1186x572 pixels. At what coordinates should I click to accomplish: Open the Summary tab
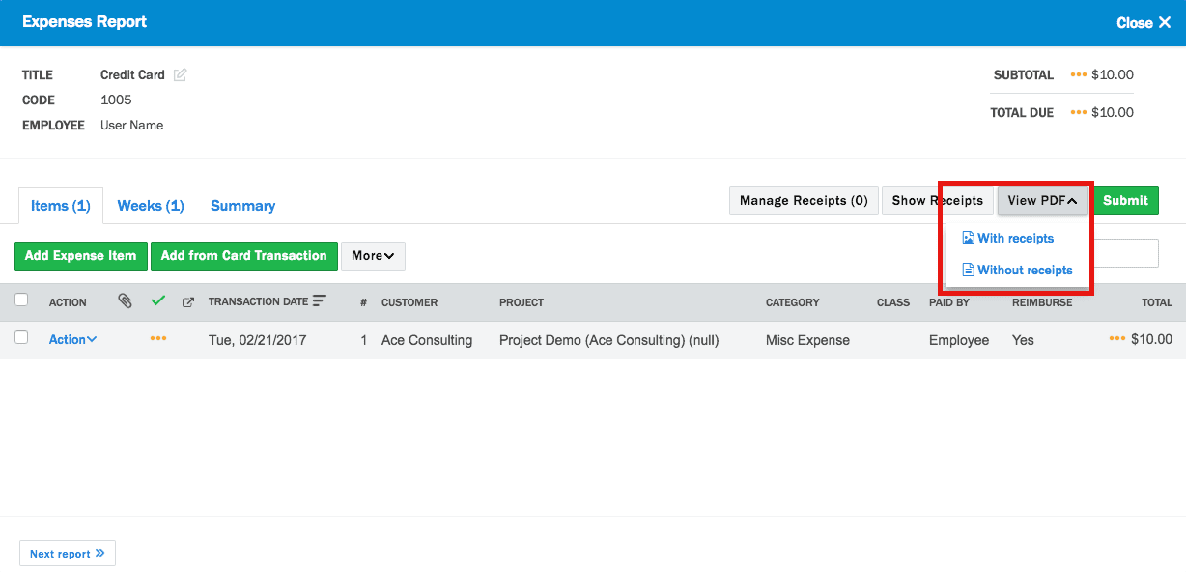click(x=242, y=206)
